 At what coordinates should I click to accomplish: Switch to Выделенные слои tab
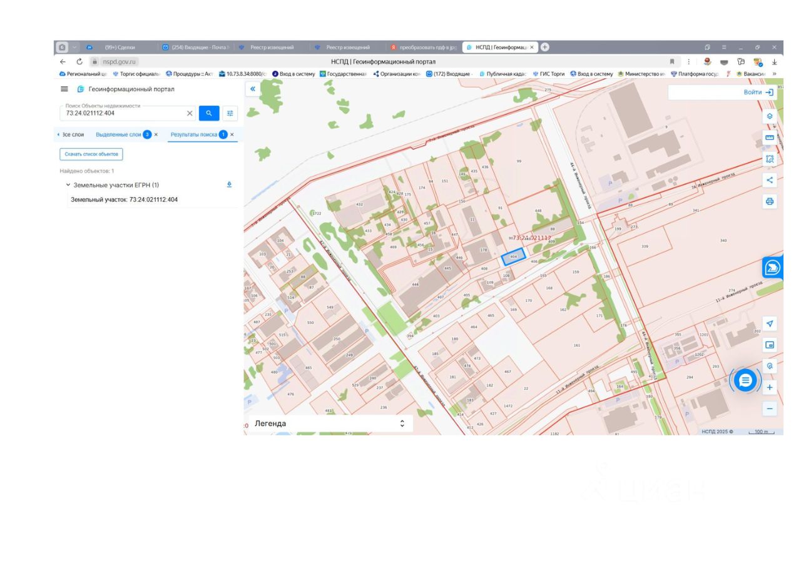[118, 134]
